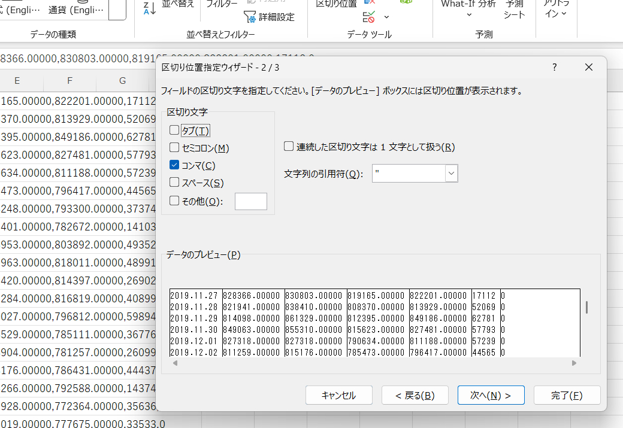Click 区切り位置 in the ribbon
This screenshot has width=623, height=428.
(x=336, y=4)
